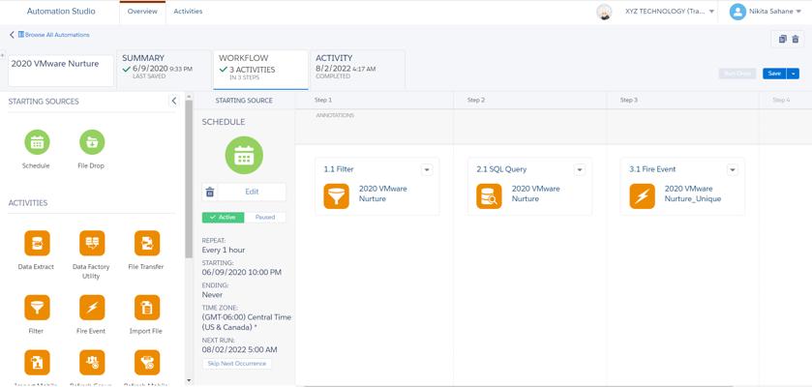812x387 pixels.
Task: Delete the schedule with the trash icon
Action: (x=210, y=192)
